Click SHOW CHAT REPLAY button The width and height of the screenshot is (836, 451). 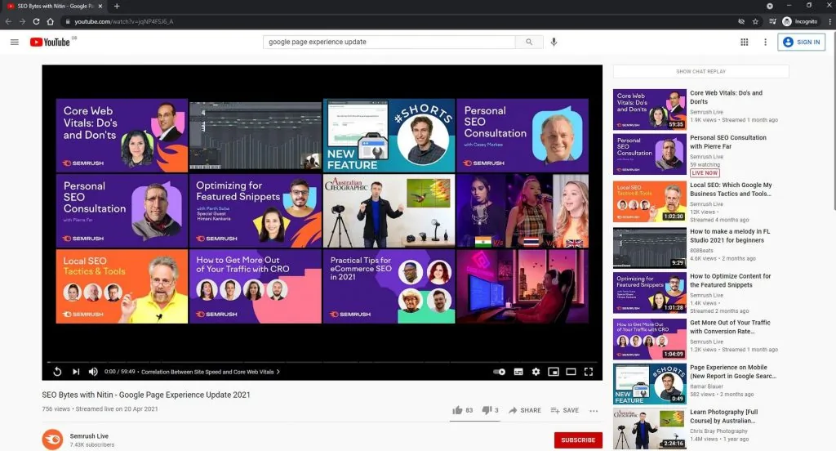pyautogui.click(x=700, y=72)
